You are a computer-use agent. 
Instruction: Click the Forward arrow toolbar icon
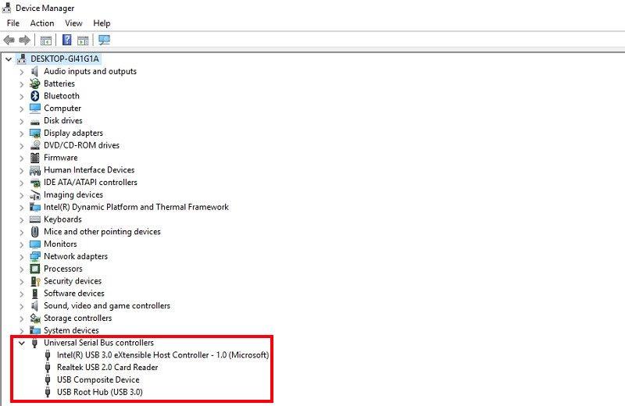click(x=25, y=40)
